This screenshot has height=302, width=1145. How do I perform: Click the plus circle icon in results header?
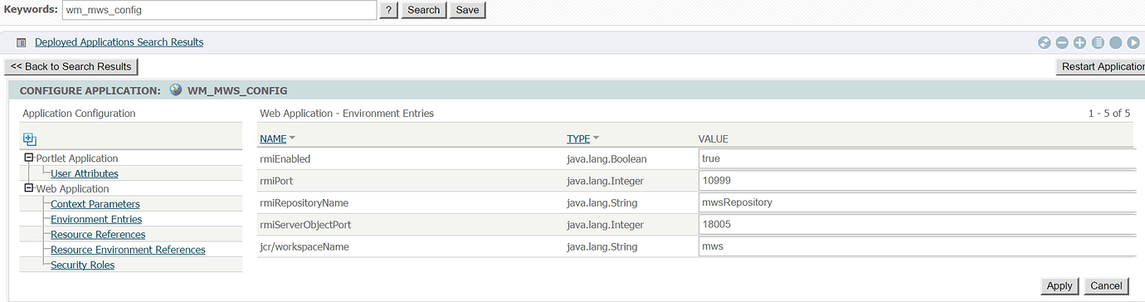(1079, 42)
